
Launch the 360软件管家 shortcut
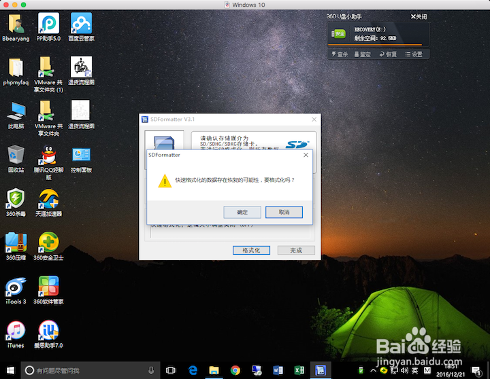pyautogui.click(x=48, y=291)
